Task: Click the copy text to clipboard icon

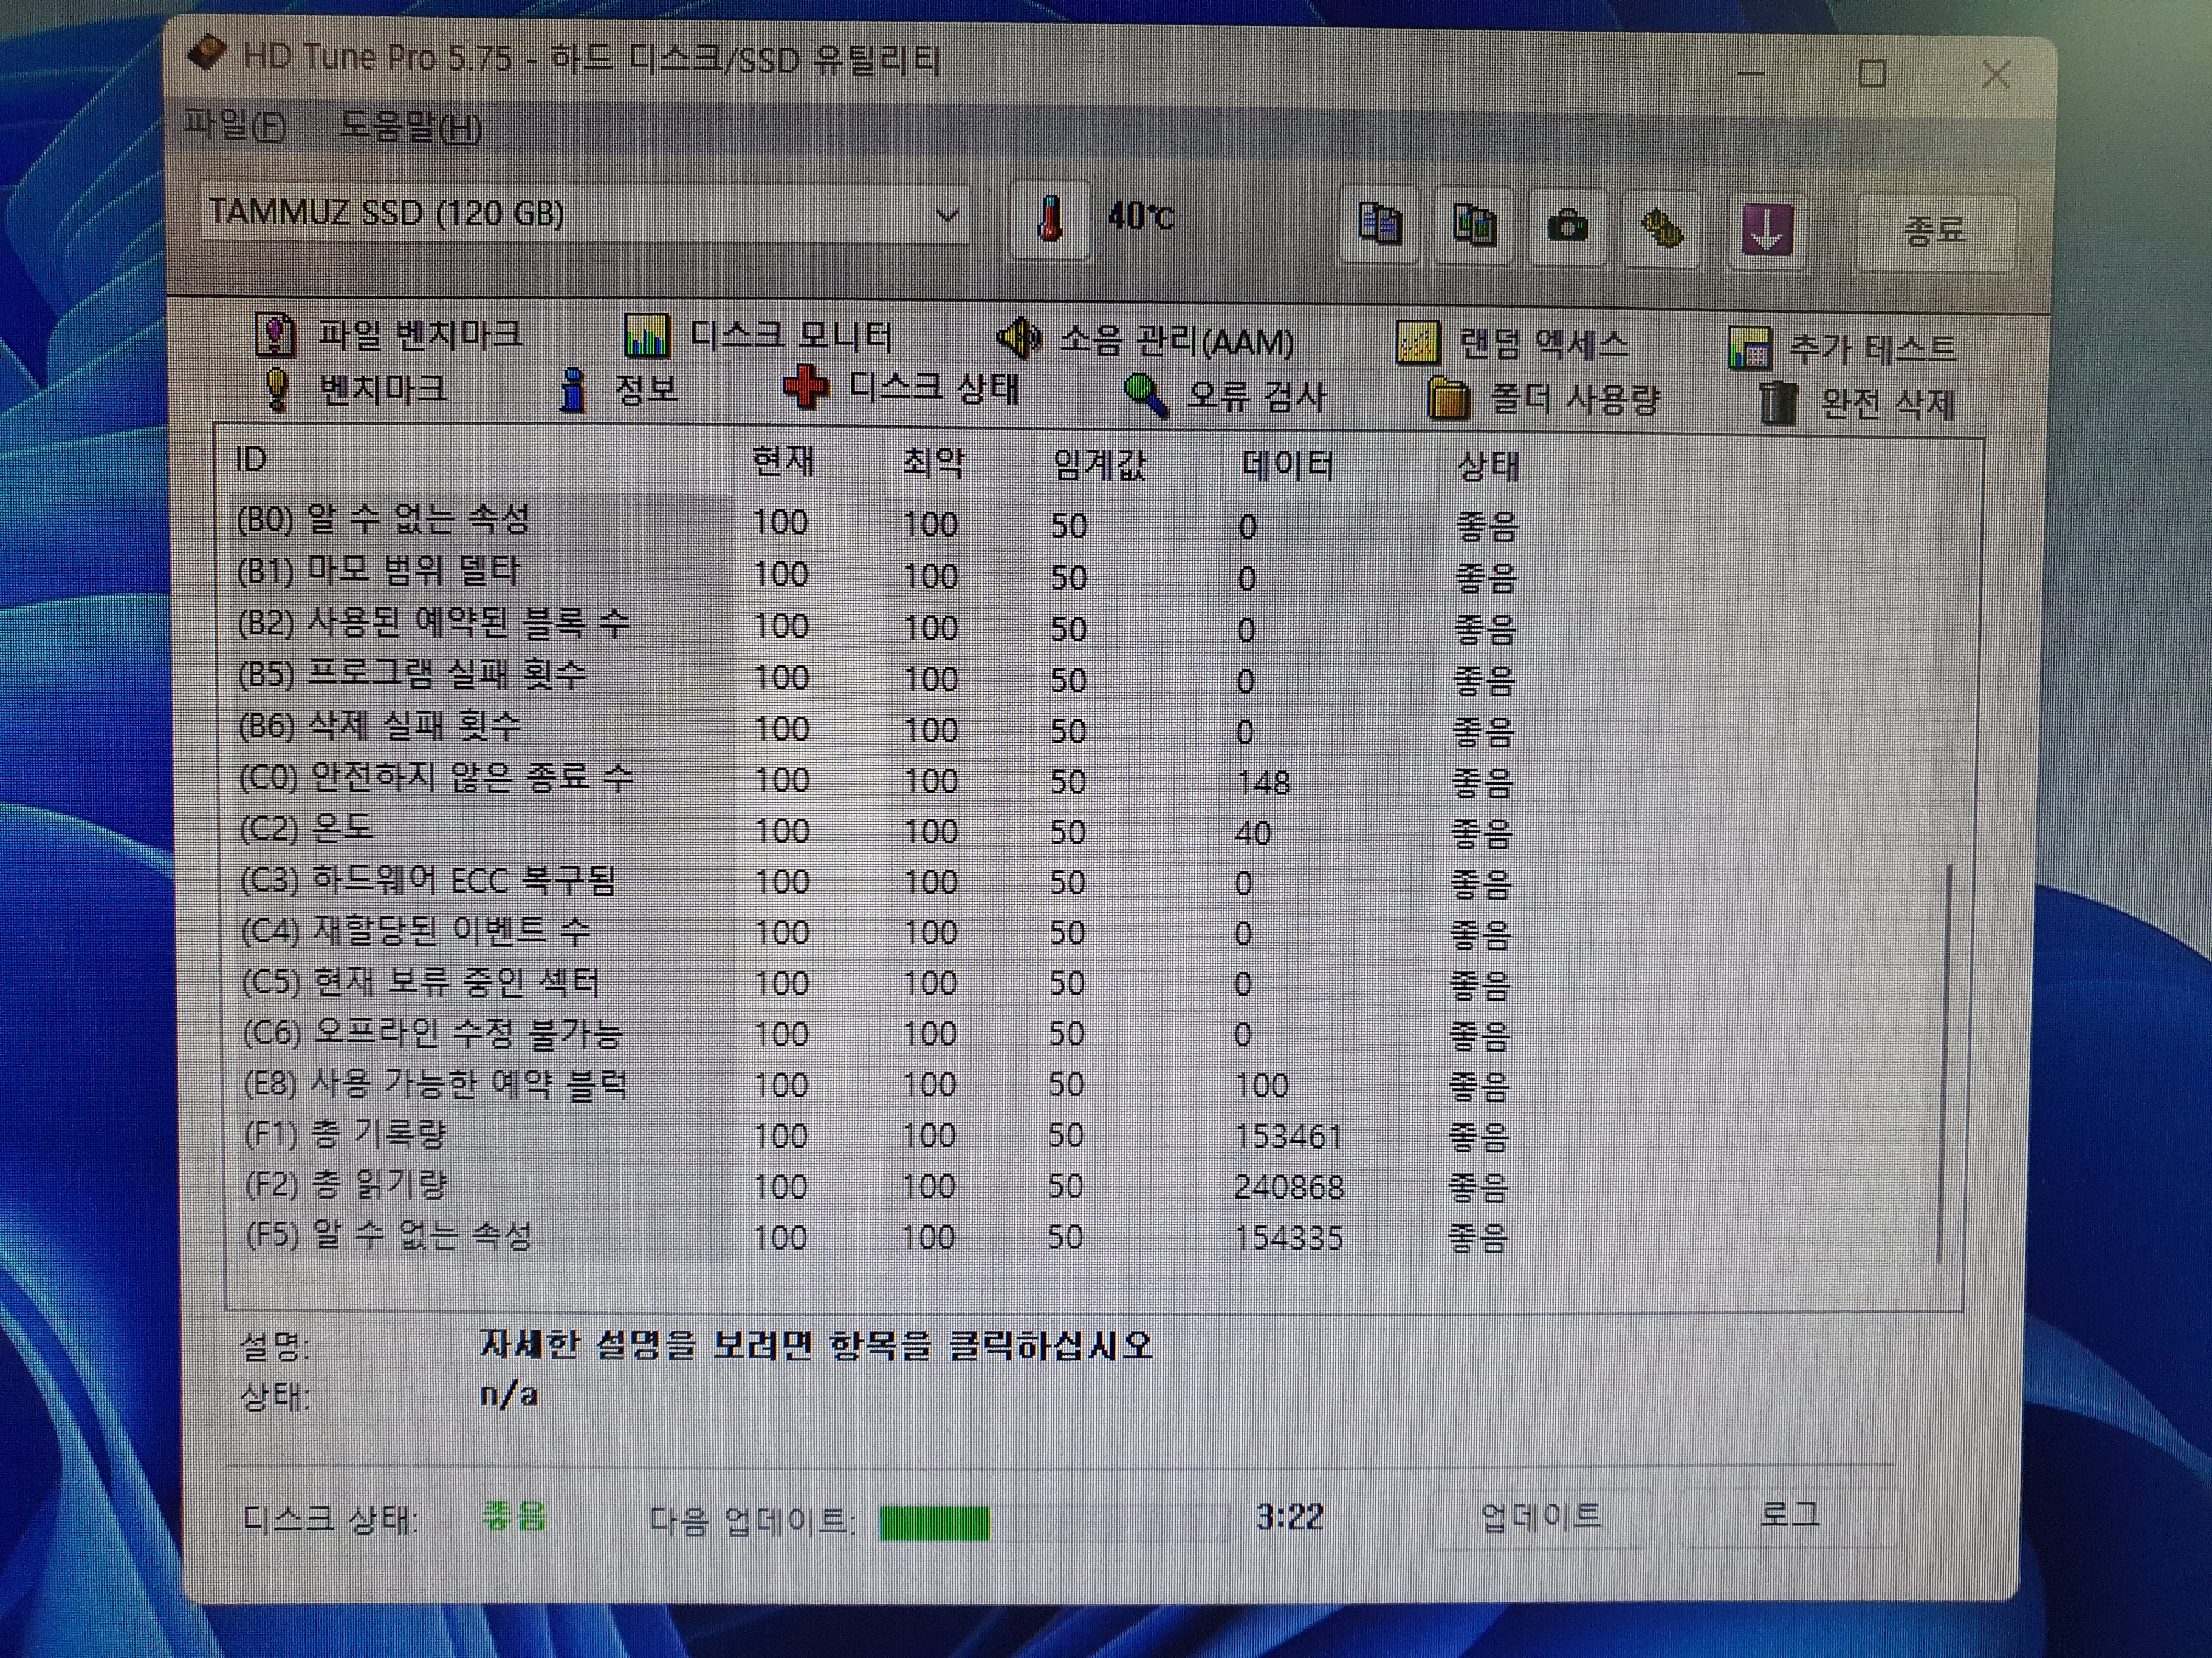Action: 1379,226
